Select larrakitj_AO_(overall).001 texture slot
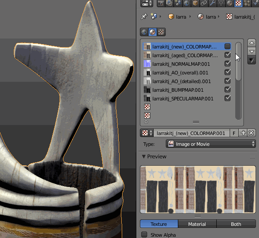Image resolution: width=259 pixels, height=238 pixels. 186,73
